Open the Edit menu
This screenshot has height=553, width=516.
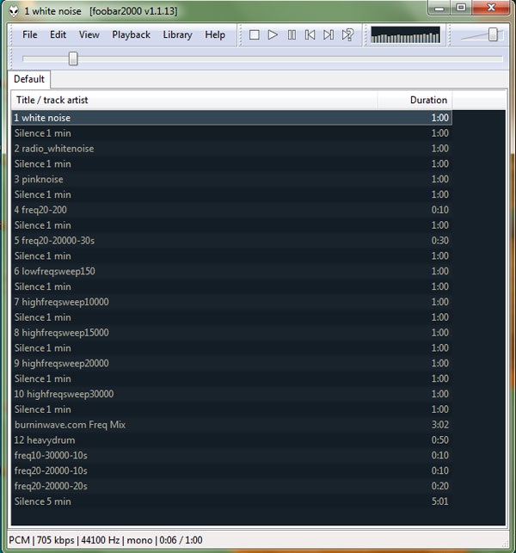(x=58, y=34)
